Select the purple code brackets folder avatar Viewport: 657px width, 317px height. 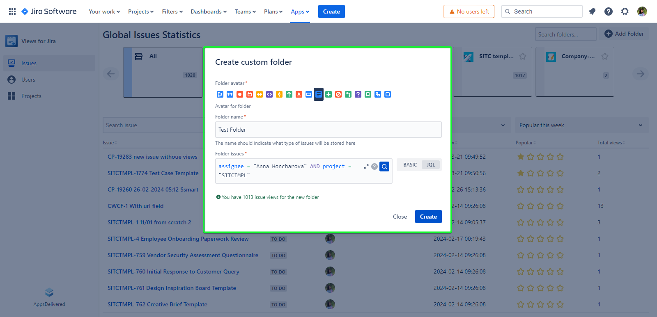(269, 94)
